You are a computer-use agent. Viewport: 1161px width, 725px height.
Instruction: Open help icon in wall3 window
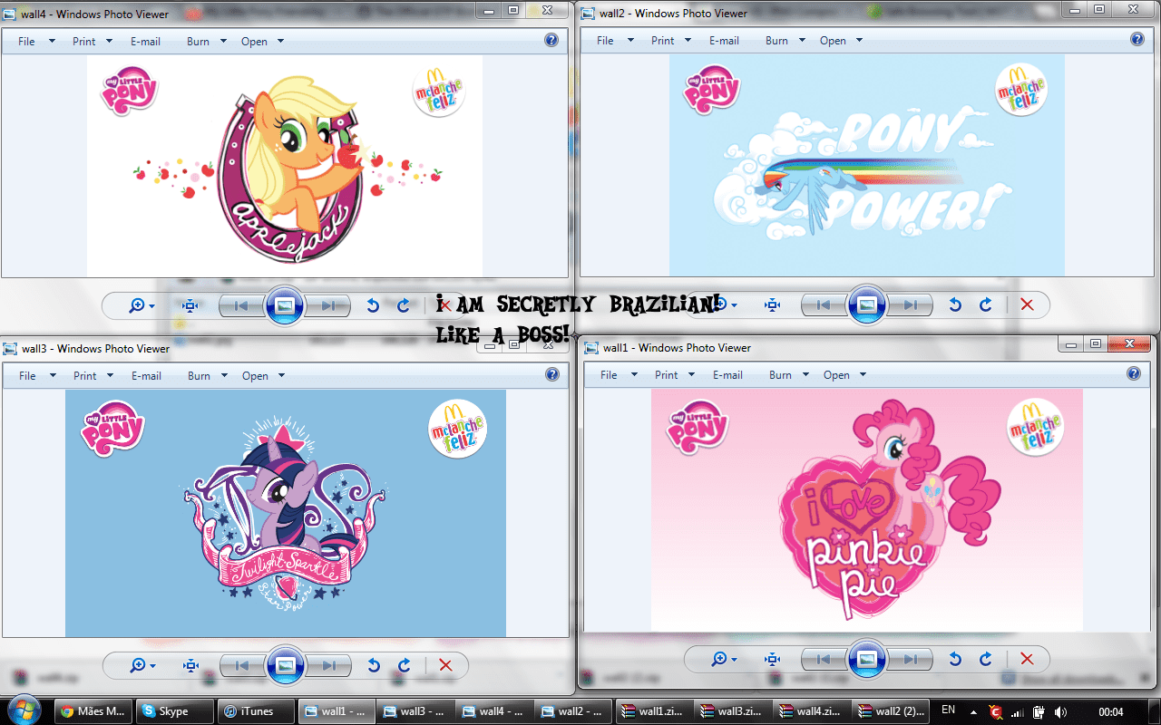[551, 374]
